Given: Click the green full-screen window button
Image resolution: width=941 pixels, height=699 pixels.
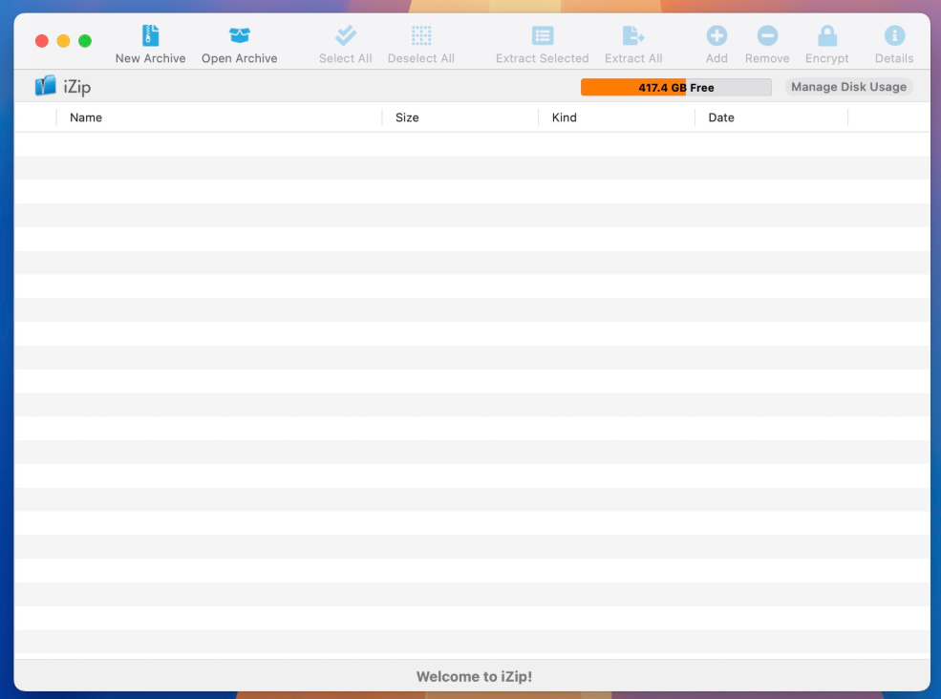Looking at the screenshot, I should point(85,41).
